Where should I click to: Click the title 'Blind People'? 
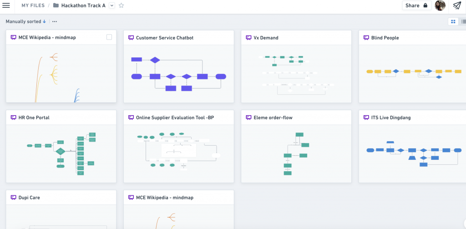tap(385, 38)
